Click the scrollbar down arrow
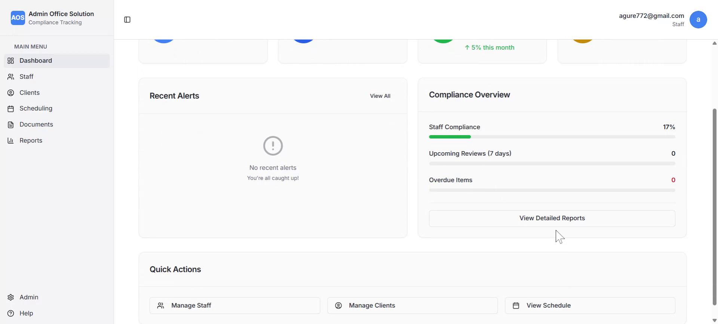This screenshot has height=324, width=718. click(715, 321)
